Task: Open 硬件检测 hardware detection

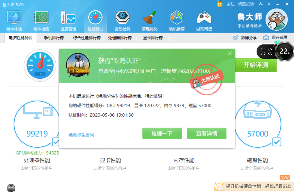Action: [x=41, y=21]
